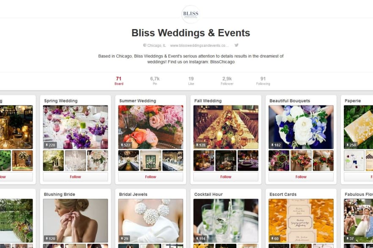Show the 91 Following tab

pos(263,81)
